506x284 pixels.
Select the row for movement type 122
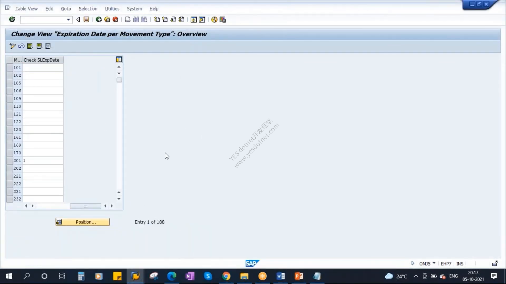click(x=9, y=122)
